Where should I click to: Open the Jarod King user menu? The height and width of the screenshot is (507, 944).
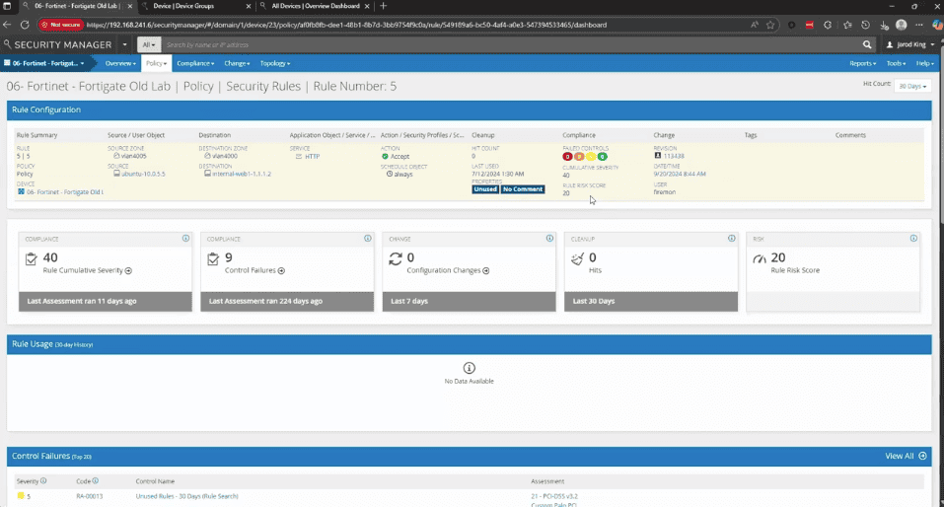pos(910,44)
